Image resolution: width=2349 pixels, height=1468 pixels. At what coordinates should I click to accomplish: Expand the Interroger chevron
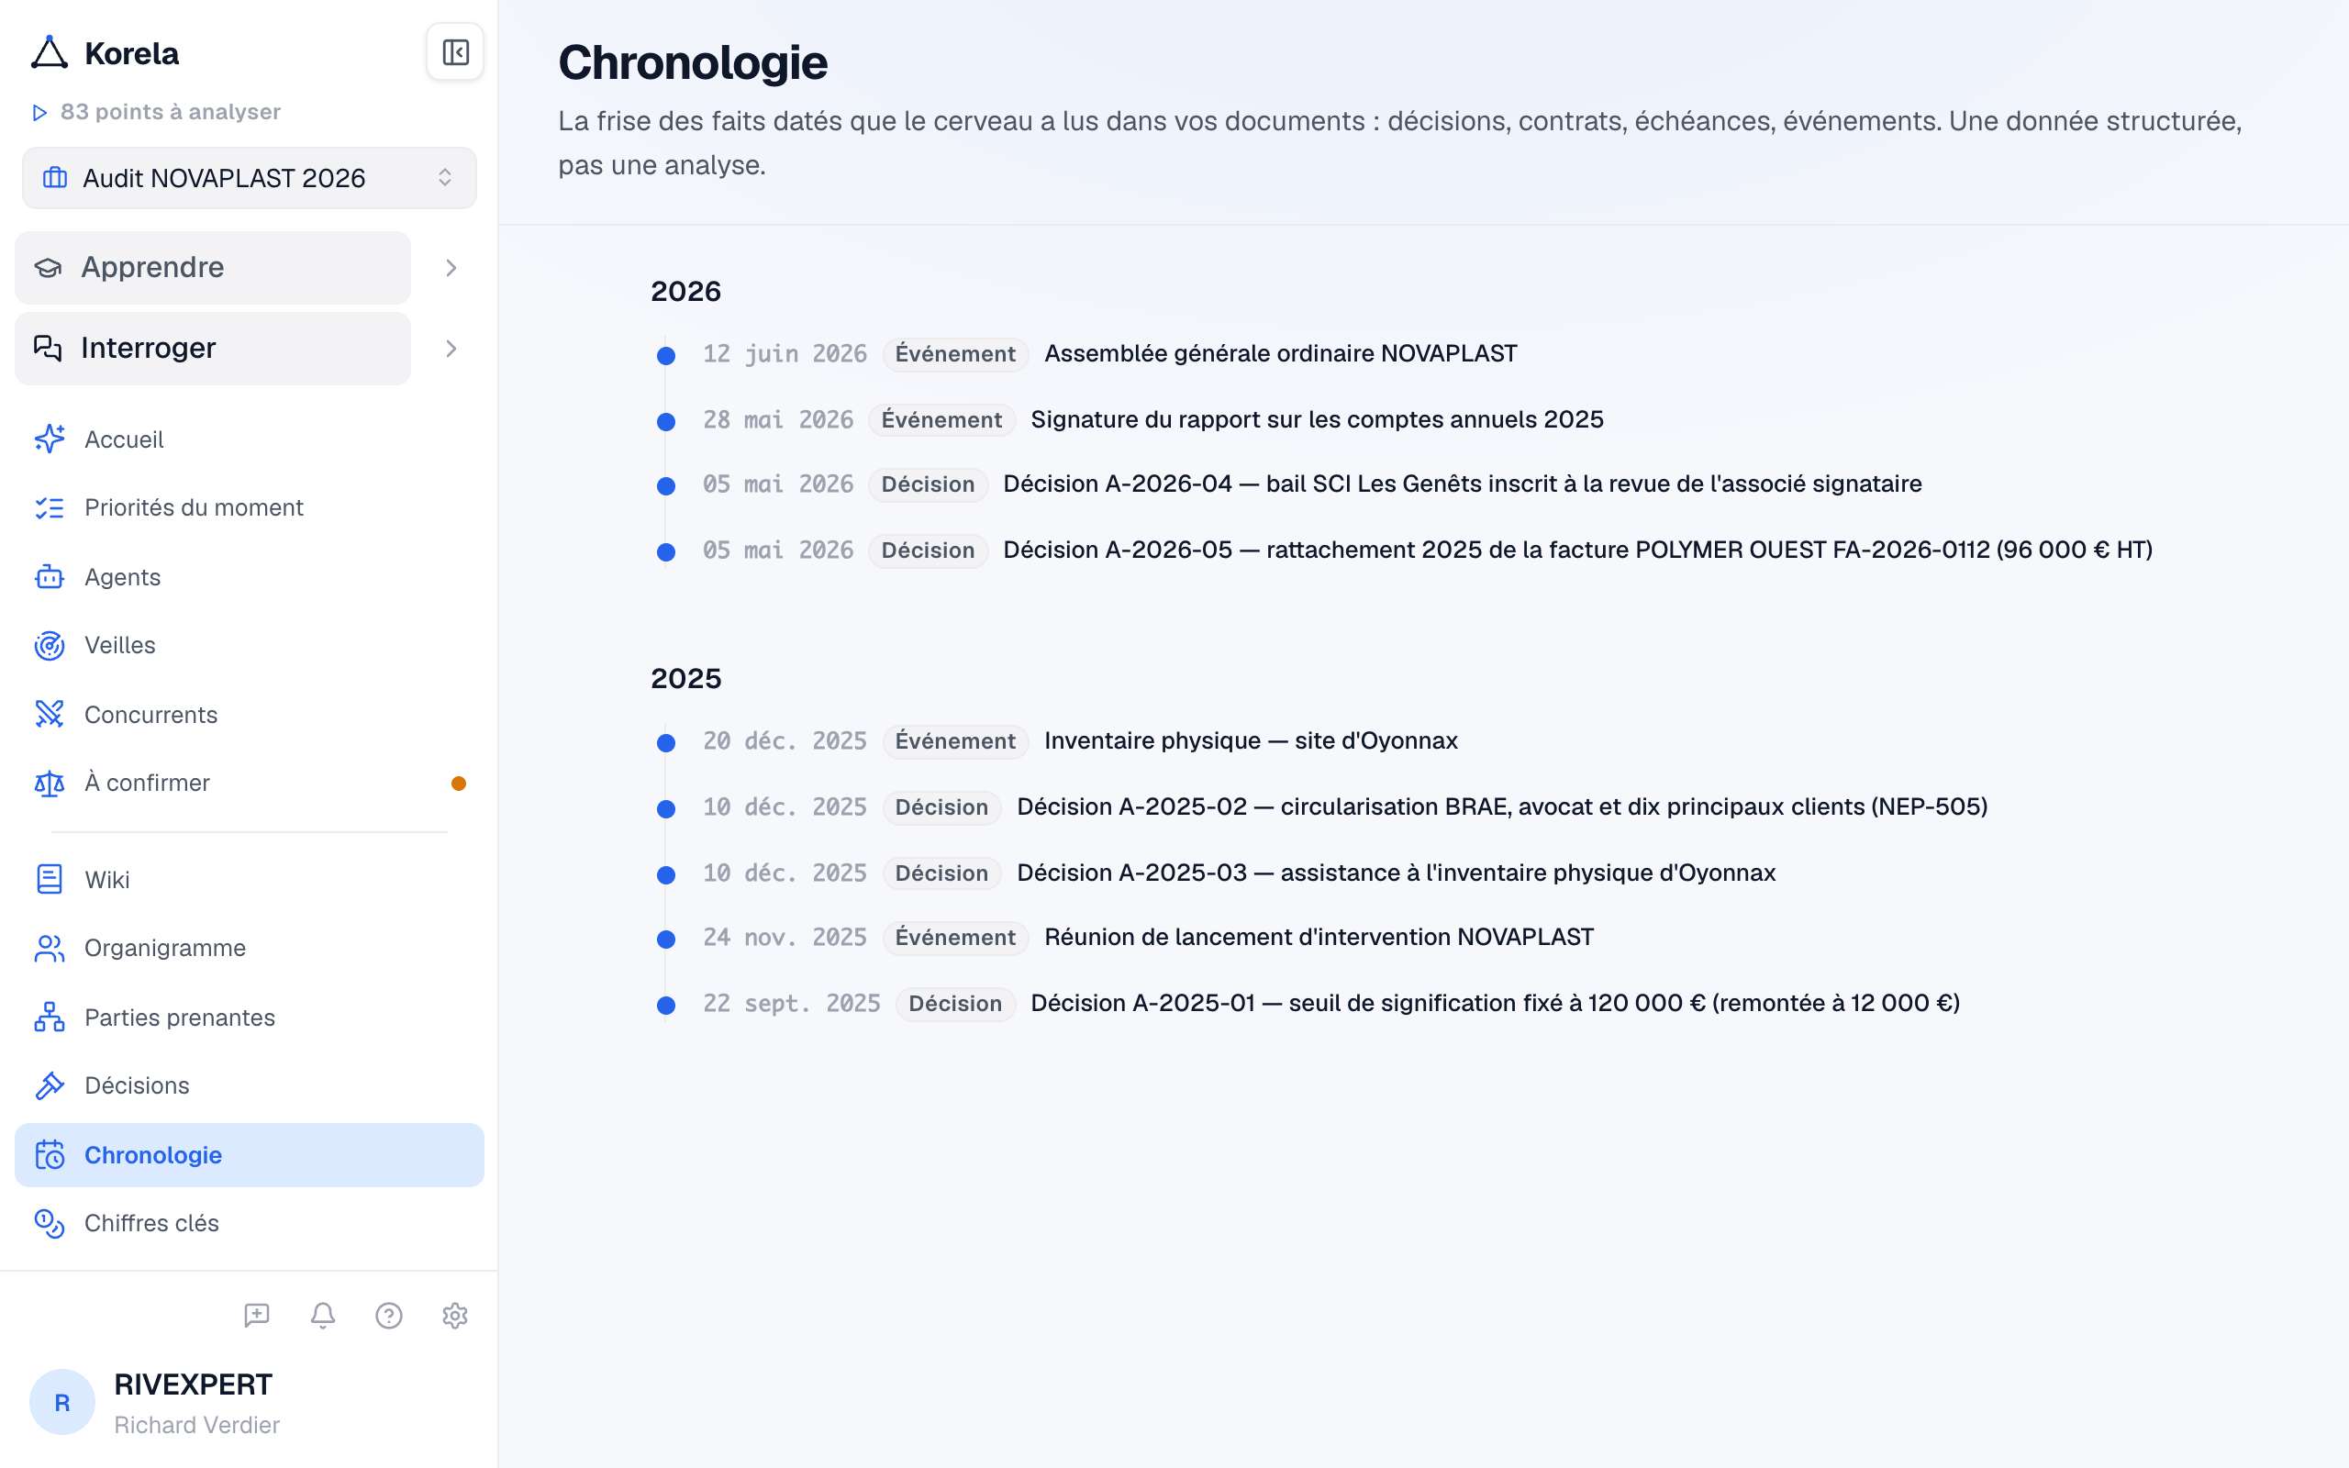(x=451, y=349)
